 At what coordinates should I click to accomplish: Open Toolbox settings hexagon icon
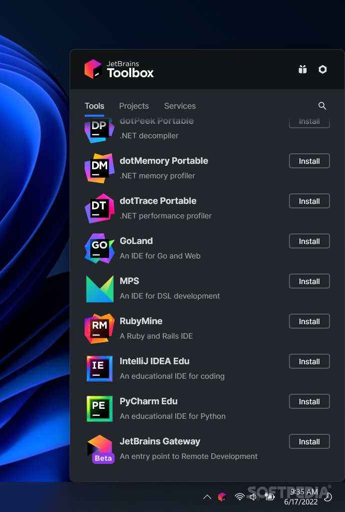(322, 69)
